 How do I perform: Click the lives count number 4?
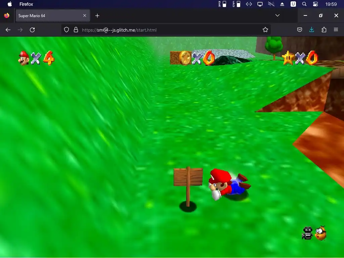pyautogui.click(x=49, y=58)
